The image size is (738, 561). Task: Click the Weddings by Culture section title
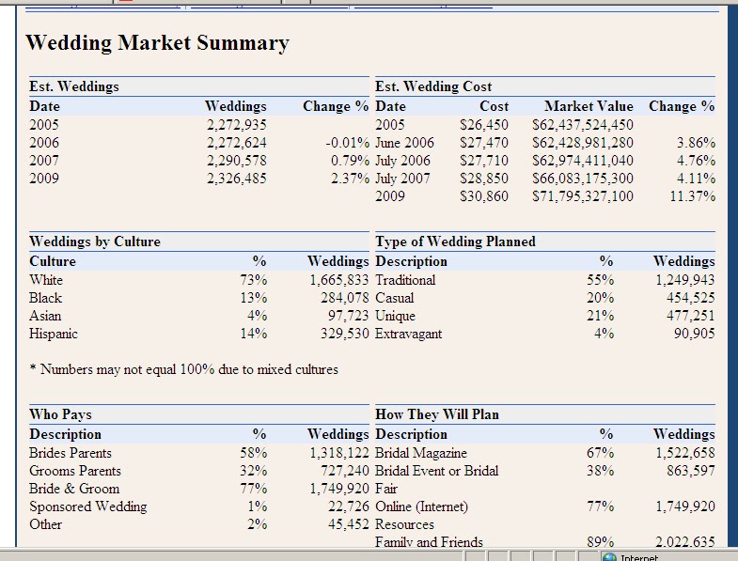pyautogui.click(x=95, y=242)
